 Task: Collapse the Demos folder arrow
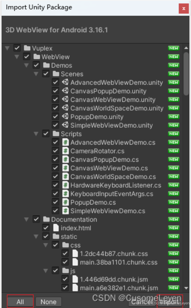coord(26,65)
